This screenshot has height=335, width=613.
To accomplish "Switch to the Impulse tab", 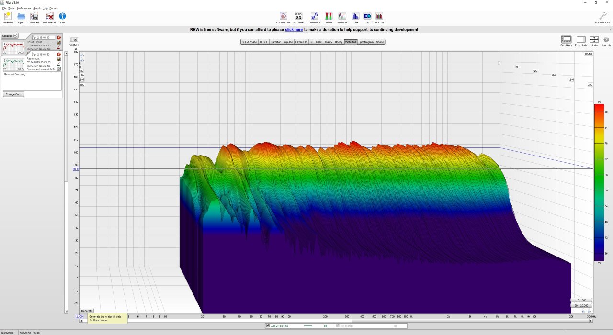I will pyautogui.click(x=288, y=42).
